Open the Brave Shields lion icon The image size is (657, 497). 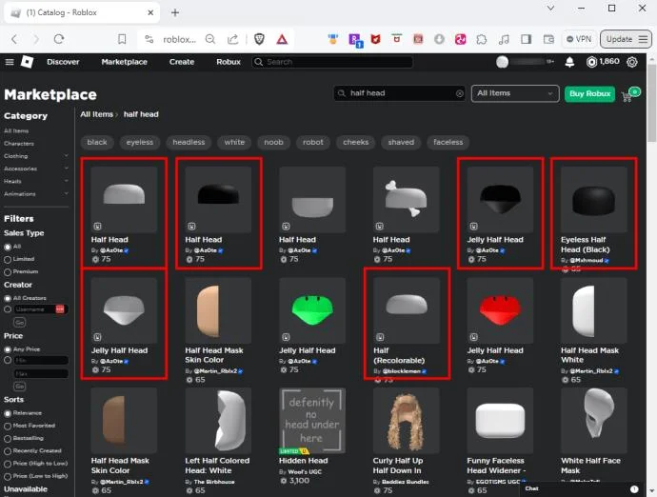coord(259,39)
